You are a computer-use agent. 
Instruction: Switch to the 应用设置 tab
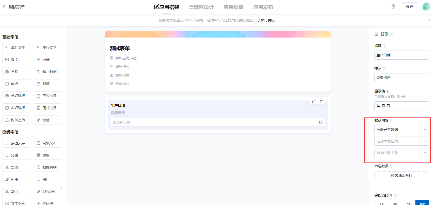pos(233,7)
